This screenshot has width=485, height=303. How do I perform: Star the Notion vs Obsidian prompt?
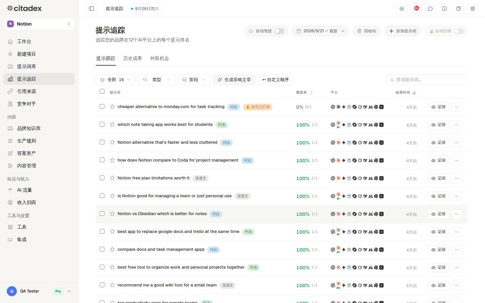tap(112, 214)
